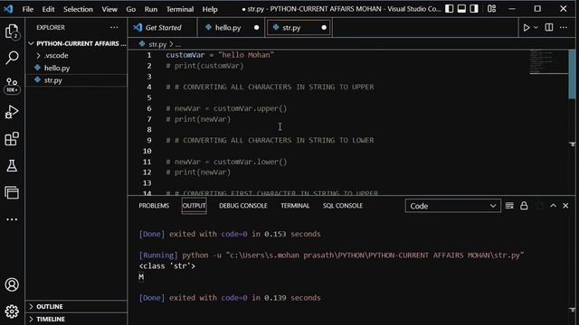Close the bottom panel
Image resolution: width=579 pixels, height=325 pixels.
point(565,206)
